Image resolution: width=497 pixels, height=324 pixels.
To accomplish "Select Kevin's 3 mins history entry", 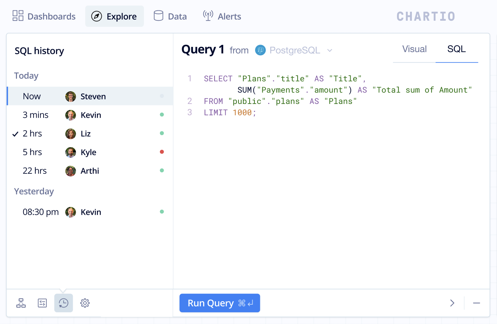I will (x=90, y=115).
